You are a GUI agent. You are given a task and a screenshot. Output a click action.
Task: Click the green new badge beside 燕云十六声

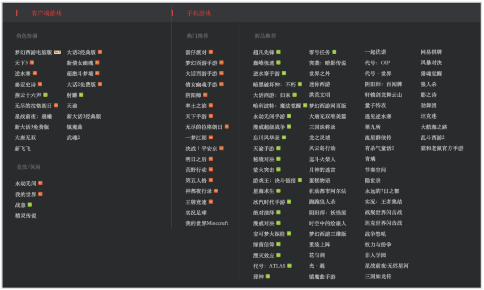(45, 95)
